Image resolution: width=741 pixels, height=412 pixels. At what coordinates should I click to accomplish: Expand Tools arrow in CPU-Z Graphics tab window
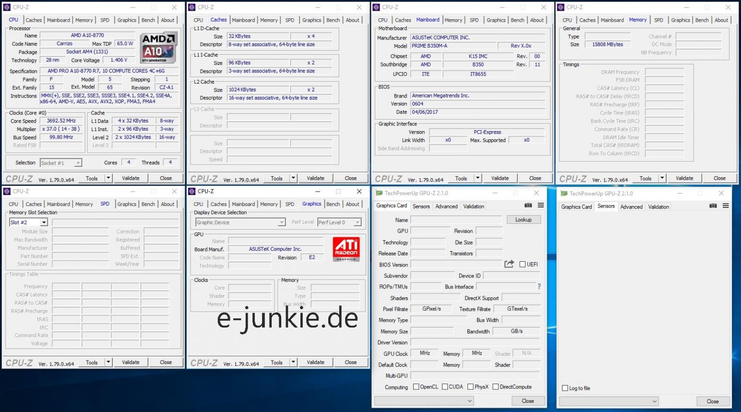(293, 363)
